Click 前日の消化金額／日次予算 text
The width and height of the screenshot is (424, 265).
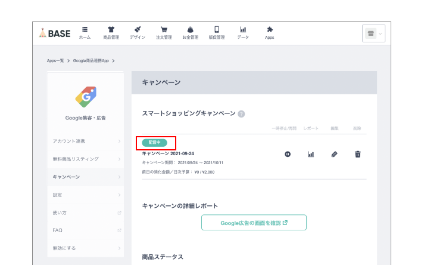(x=178, y=172)
